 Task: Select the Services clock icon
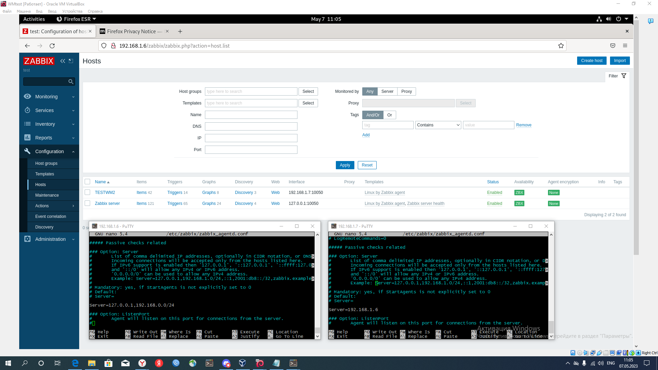tap(27, 110)
